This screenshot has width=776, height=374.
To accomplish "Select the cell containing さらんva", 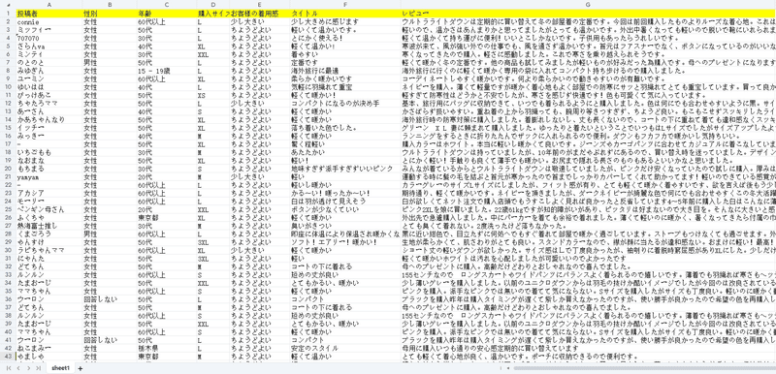I will (x=49, y=46).
